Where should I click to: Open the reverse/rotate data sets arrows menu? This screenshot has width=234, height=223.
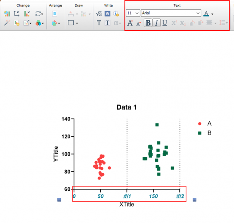pos(39,14)
